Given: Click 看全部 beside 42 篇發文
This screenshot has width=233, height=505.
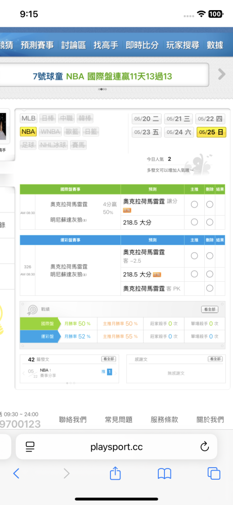Looking at the screenshot, I should pos(109,359).
